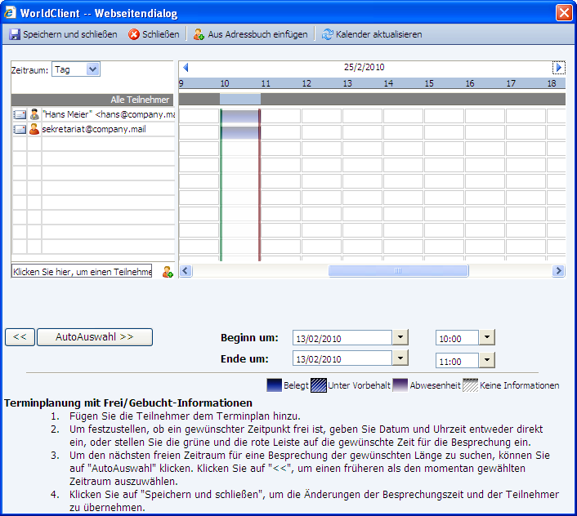This screenshot has height=516, width=577.
Task: Click the participant entry input field
Action: pos(82,271)
